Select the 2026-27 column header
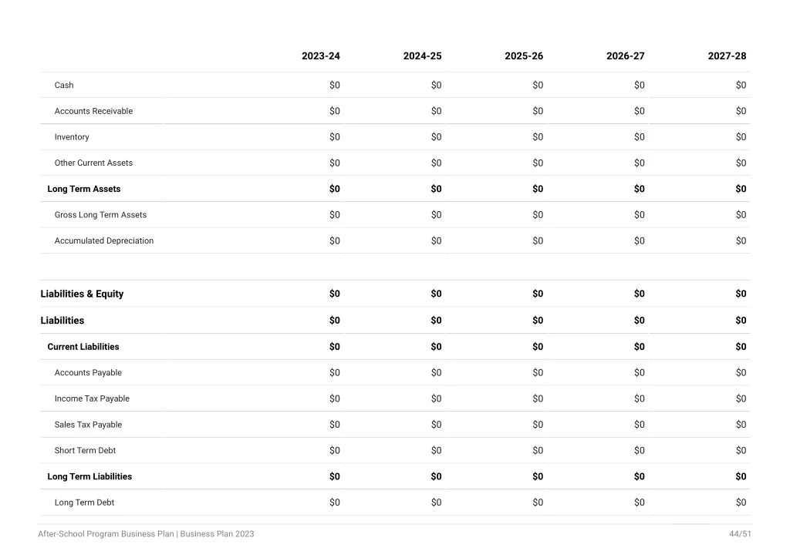790x558 pixels. [625, 55]
